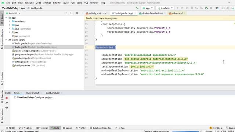This screenshot has height=132, width=235.
Task: Click the material:1.6.0 dependency string
Action: tap(156, 59)
